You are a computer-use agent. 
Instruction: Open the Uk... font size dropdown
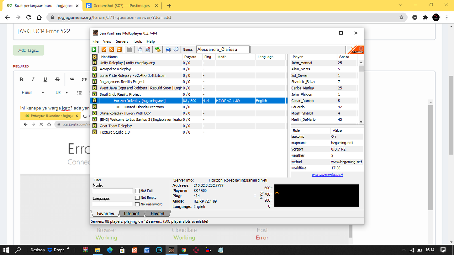coord(62,93)
